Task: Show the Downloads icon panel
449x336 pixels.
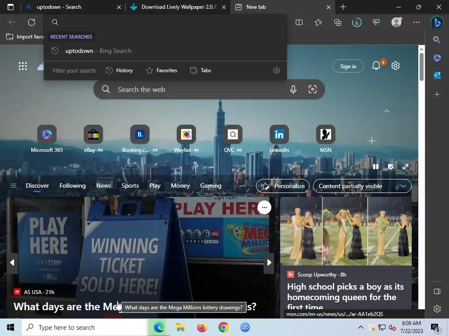Action: pos(357,22)
